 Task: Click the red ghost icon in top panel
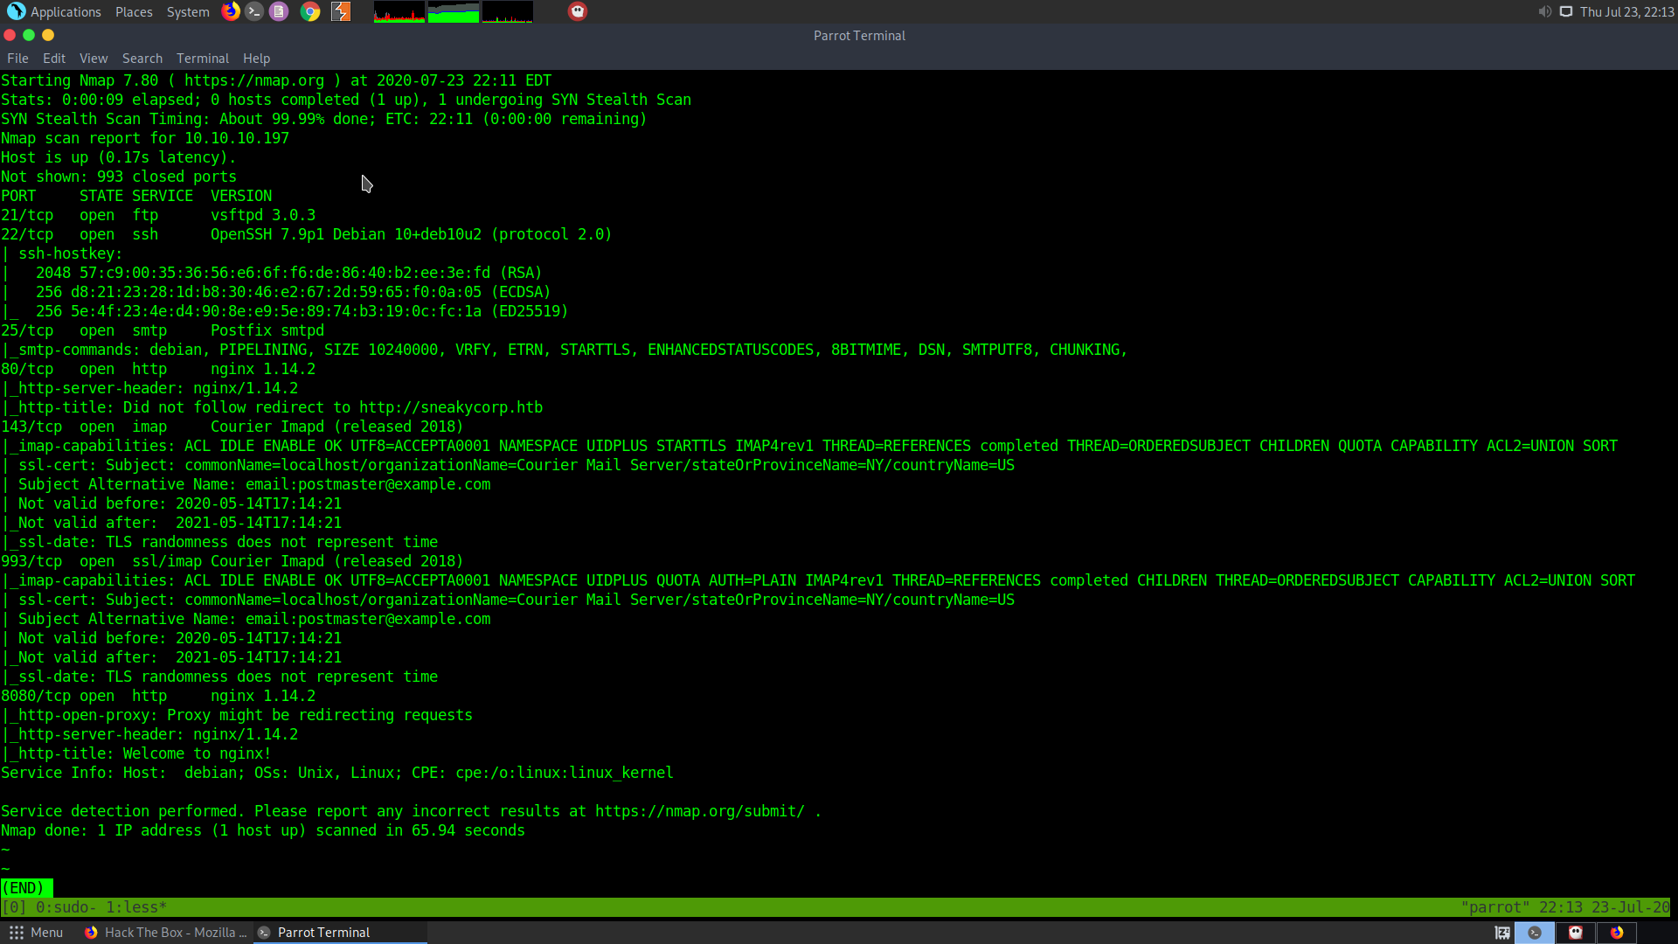tap(578, 11)
